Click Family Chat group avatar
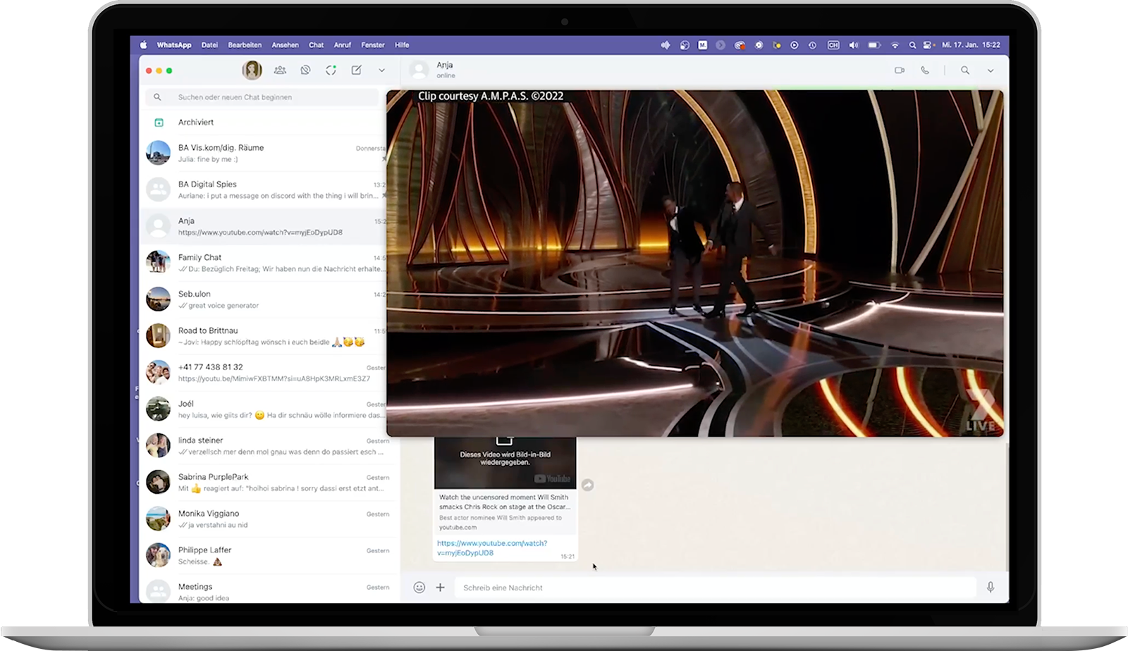Screen dimensions: 1128x651 point(158,262)
